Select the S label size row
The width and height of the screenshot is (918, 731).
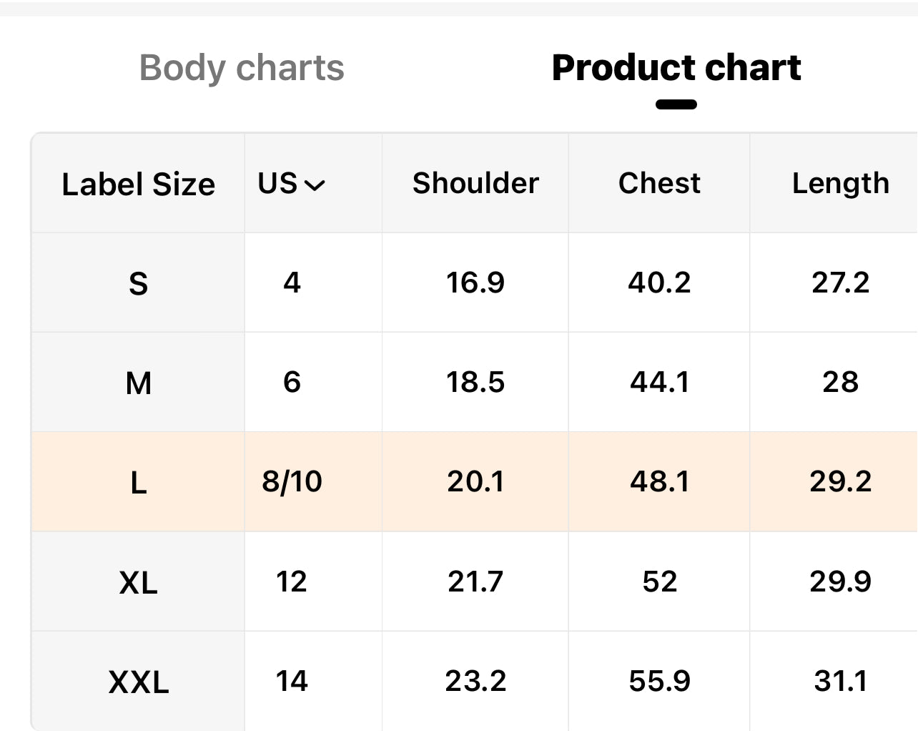138,283
